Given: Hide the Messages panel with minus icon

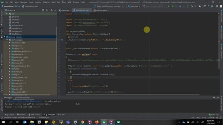Looking at the screenshot, I should tap(218, 98).
